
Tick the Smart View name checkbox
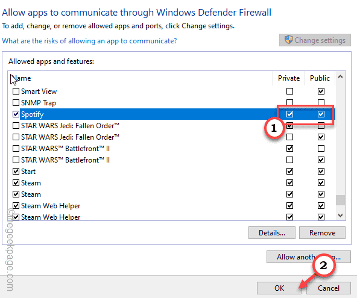16,92
